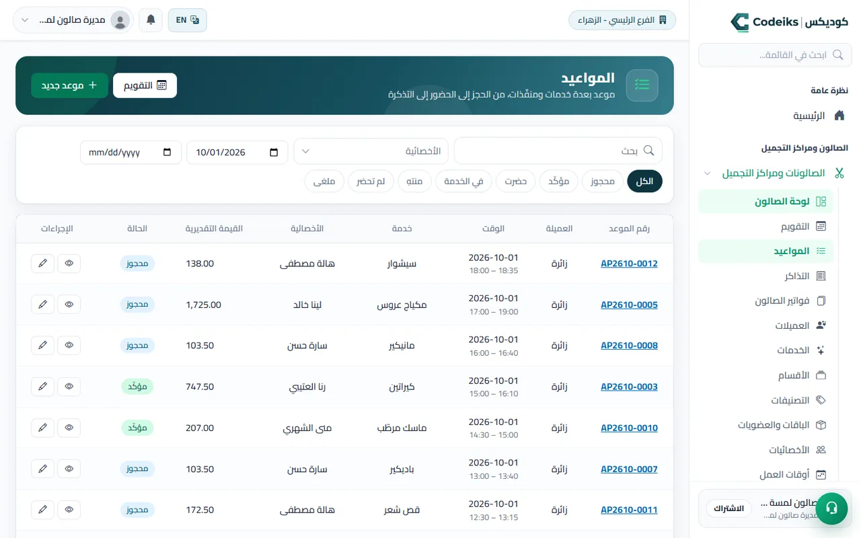Open branch selector الفرع الرئيسي - الزهراء
The image size is (861, 538).
coord(622,20)
